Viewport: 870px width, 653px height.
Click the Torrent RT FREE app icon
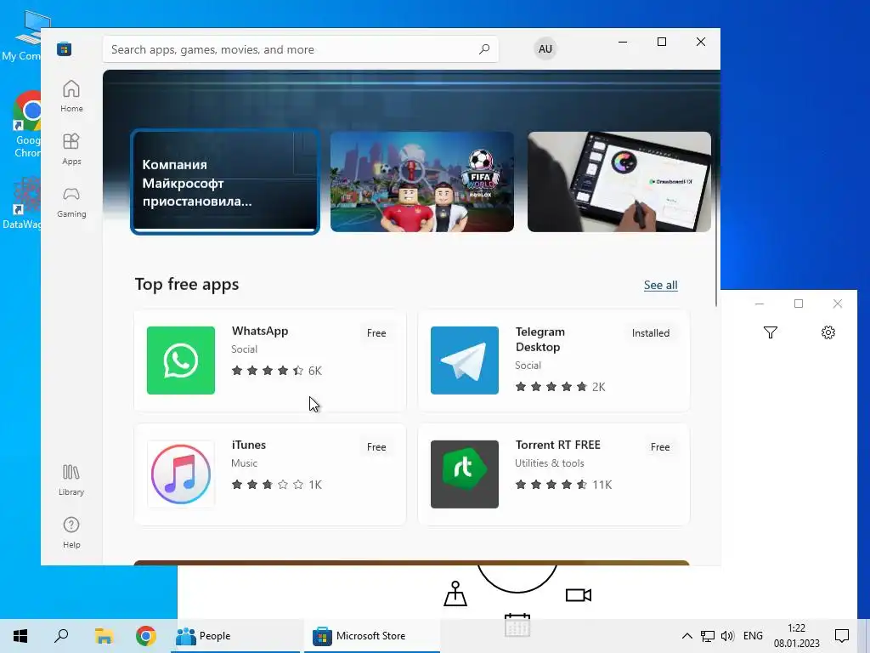[x=465, y=474]
